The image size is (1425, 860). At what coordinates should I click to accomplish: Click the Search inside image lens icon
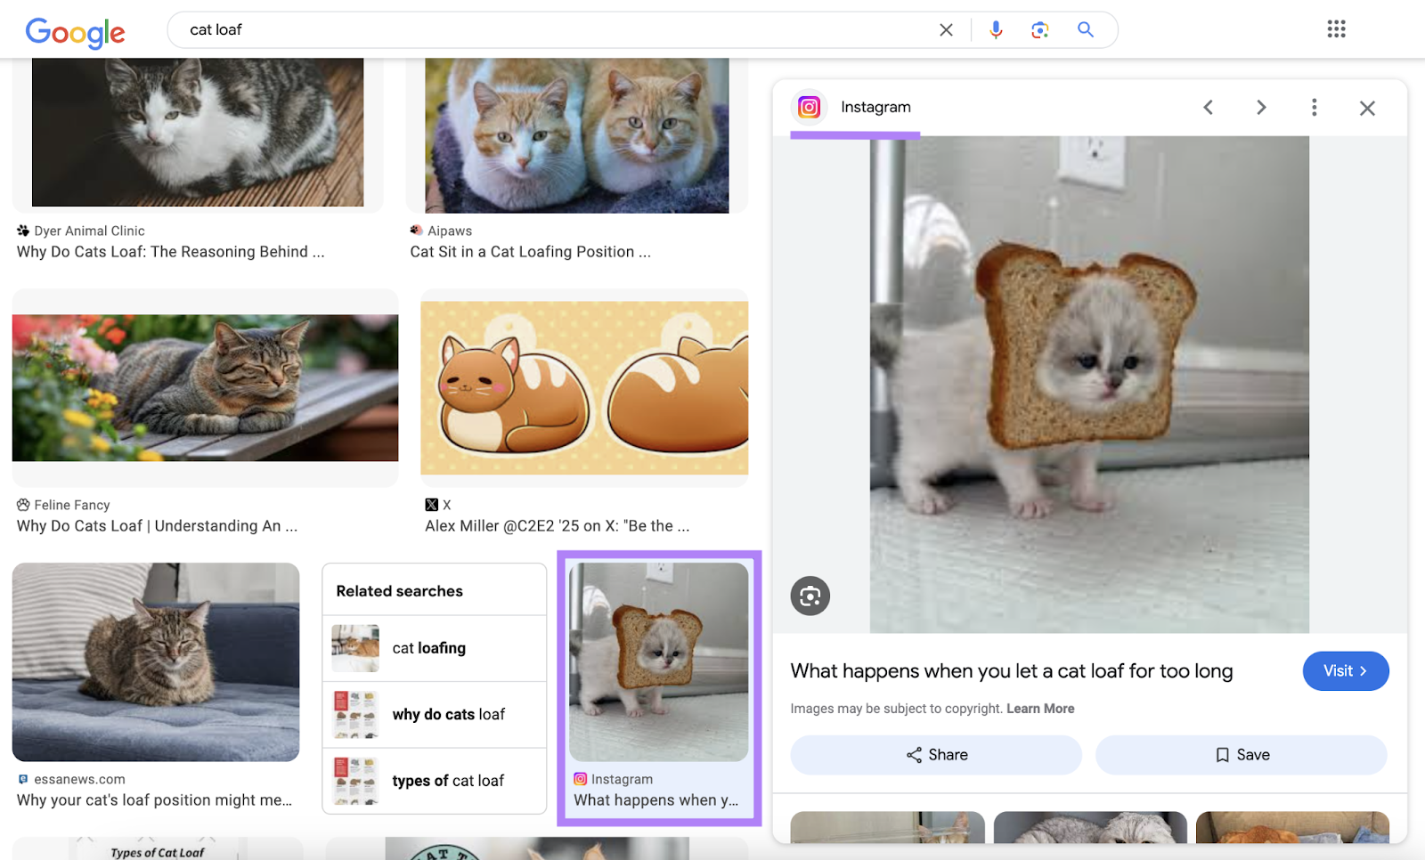coord(810,596)
